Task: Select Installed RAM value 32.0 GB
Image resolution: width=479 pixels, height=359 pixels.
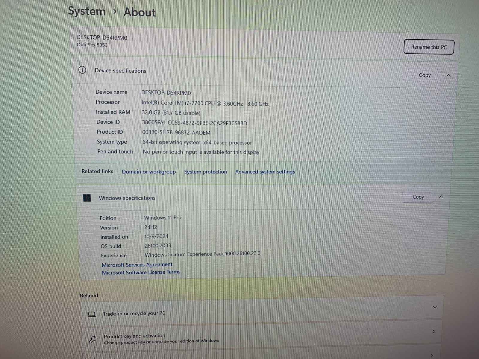Action: [171, 113]
